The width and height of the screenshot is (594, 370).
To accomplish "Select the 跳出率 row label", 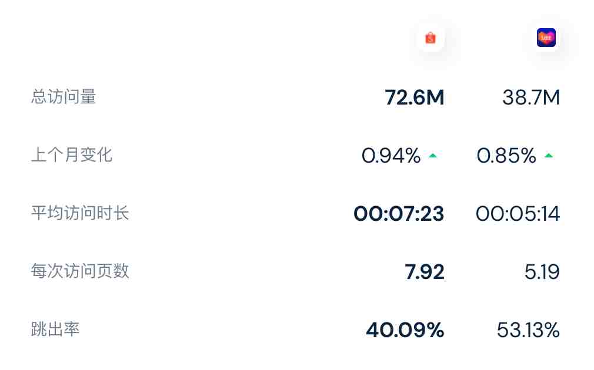I will tap(55, 329).
